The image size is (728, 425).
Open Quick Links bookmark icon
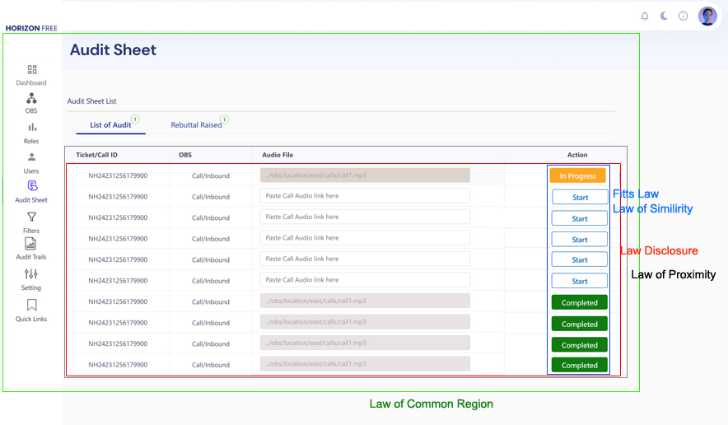[x=31, y=306]
